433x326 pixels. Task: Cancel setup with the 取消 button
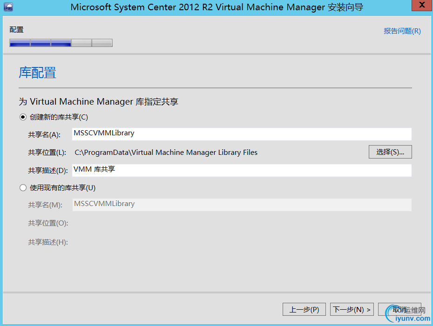click(399, 309)
